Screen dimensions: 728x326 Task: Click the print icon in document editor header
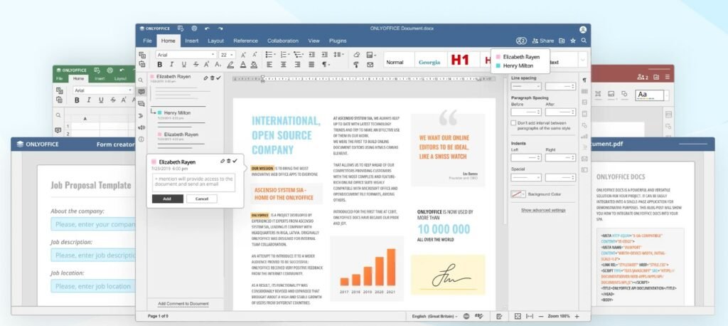tap(194, 29)
